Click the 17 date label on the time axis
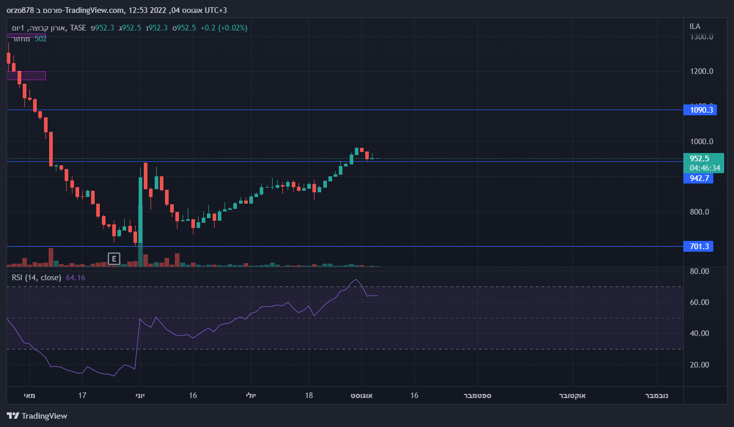Viewport: 734px width, 427px height. (82, 395)
